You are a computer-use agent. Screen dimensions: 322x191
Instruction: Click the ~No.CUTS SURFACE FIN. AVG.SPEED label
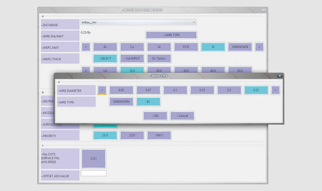pos(60,159)
